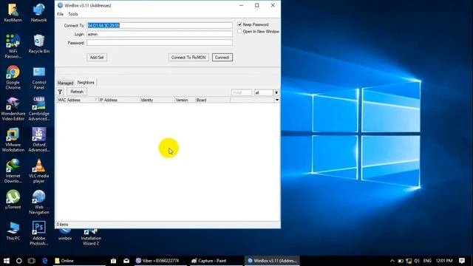Image resolution: width=473 pixels, height=266 pixels.
Task: Sort by IP Address column header
Action: coord(119,100)
